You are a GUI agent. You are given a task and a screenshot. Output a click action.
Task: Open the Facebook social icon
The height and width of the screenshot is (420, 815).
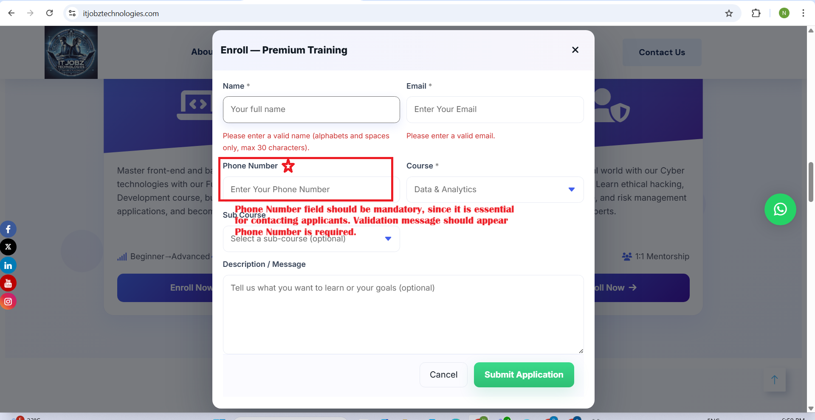8,230
